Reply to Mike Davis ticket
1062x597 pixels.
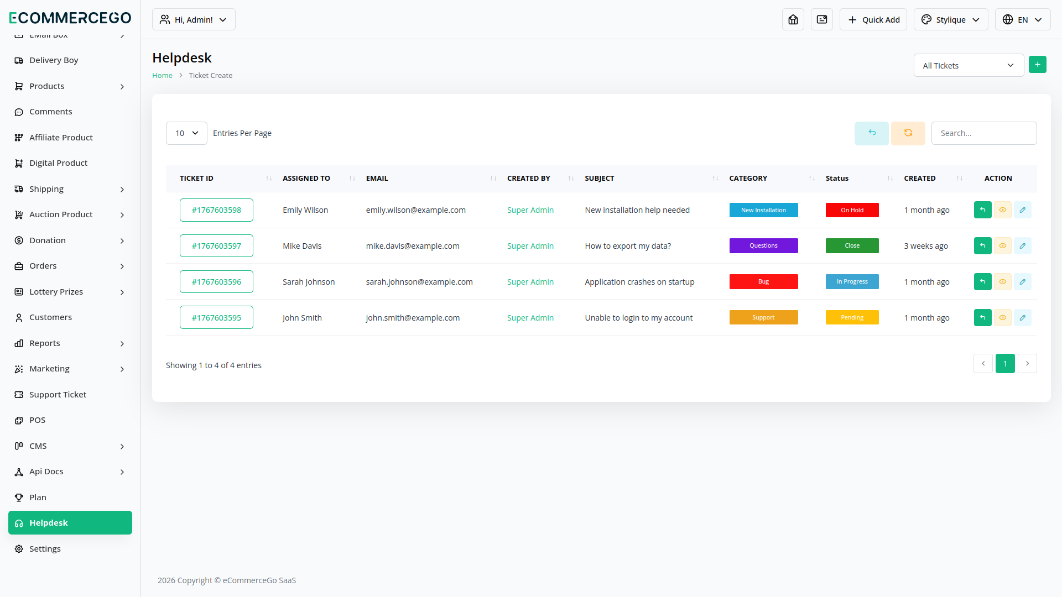pyautogui.click(x=982, y=246)
